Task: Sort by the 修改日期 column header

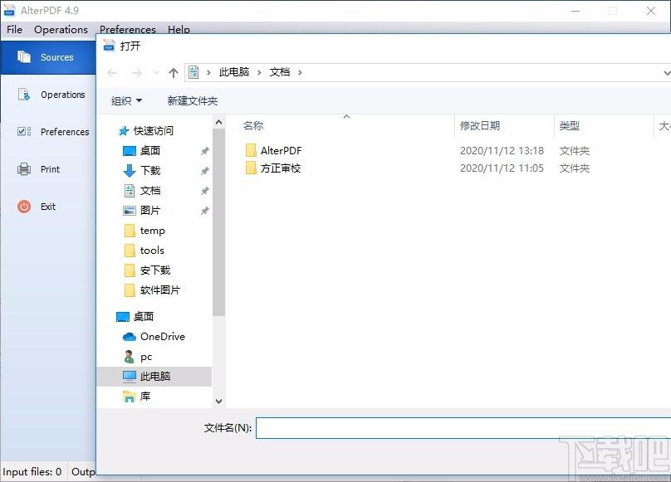Action: click(x=480, y=126)
